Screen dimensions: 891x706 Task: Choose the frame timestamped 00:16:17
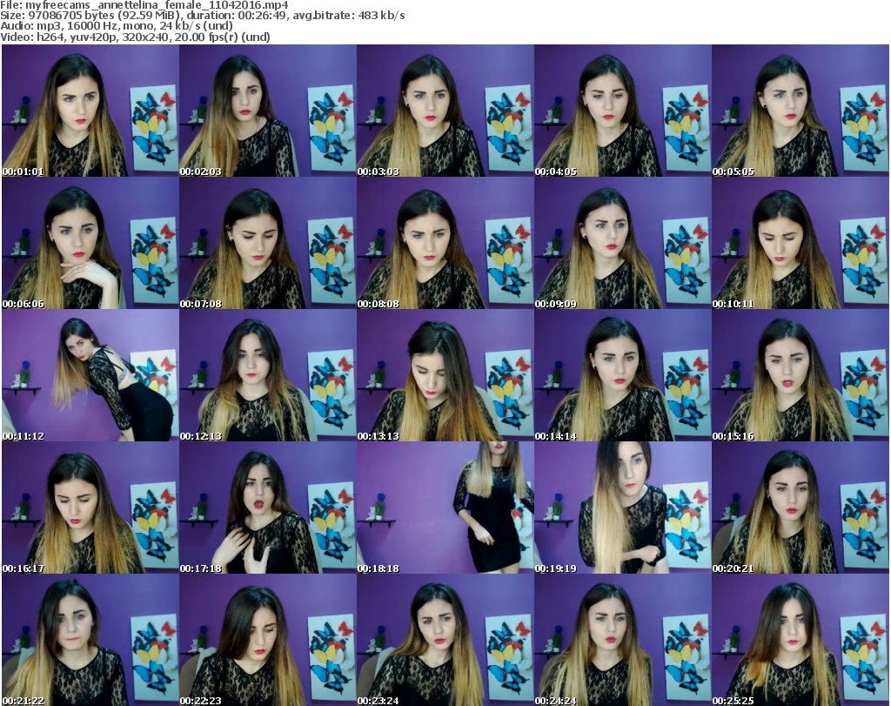[90, 508]
